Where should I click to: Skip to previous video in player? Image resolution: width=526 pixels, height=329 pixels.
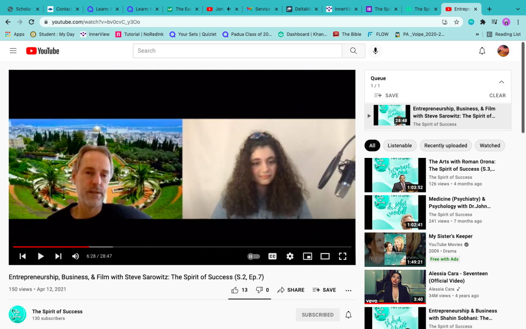pyautogui.click(x=23, y=256)
